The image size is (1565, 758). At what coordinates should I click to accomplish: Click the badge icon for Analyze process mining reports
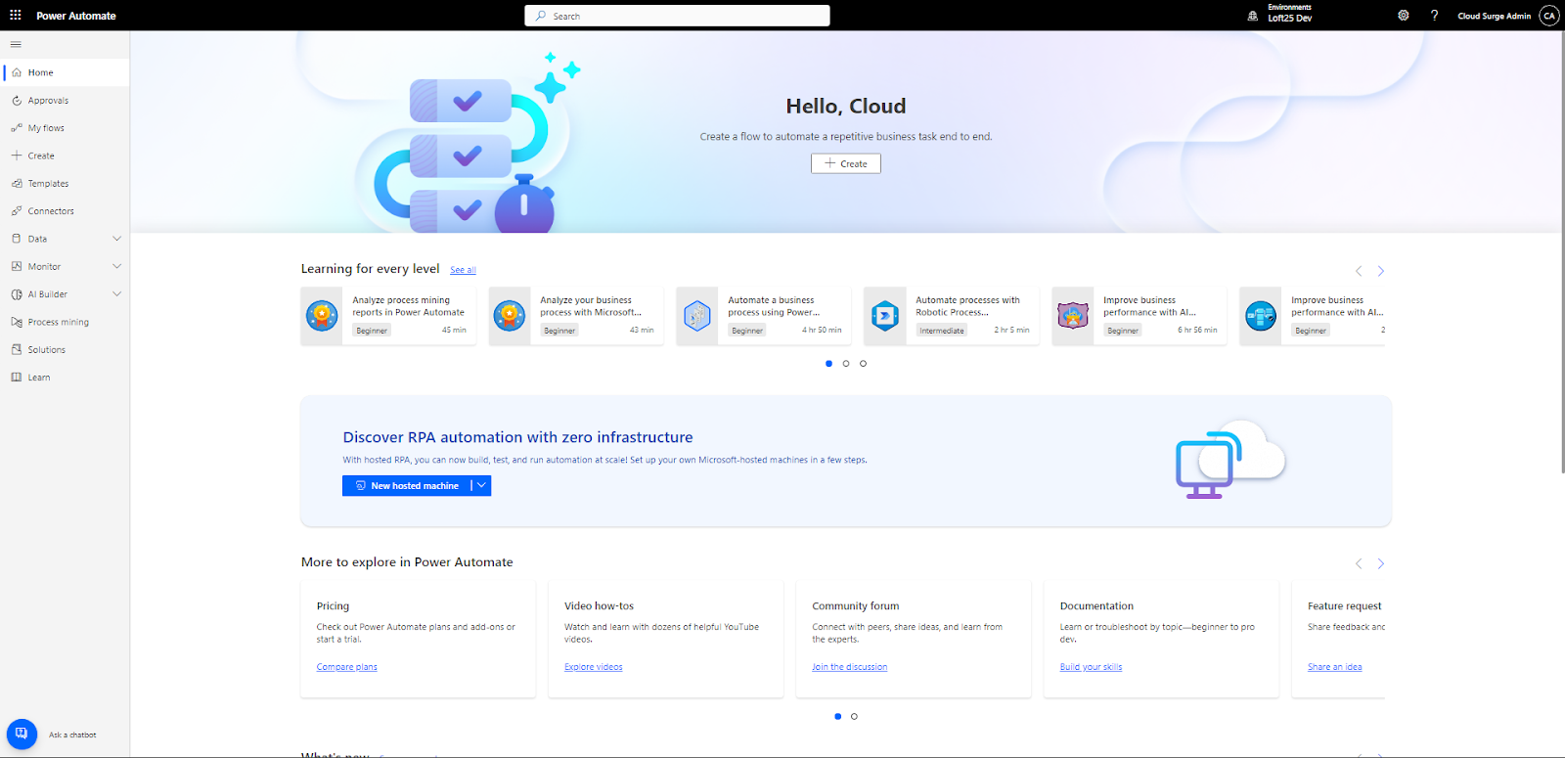(322, 316)
